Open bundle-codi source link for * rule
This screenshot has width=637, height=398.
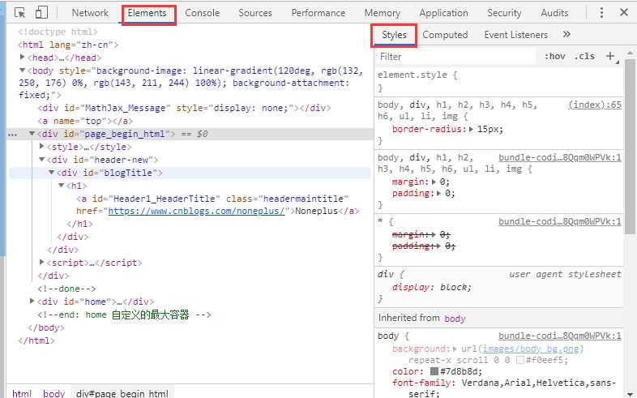(x=560, y=222)
